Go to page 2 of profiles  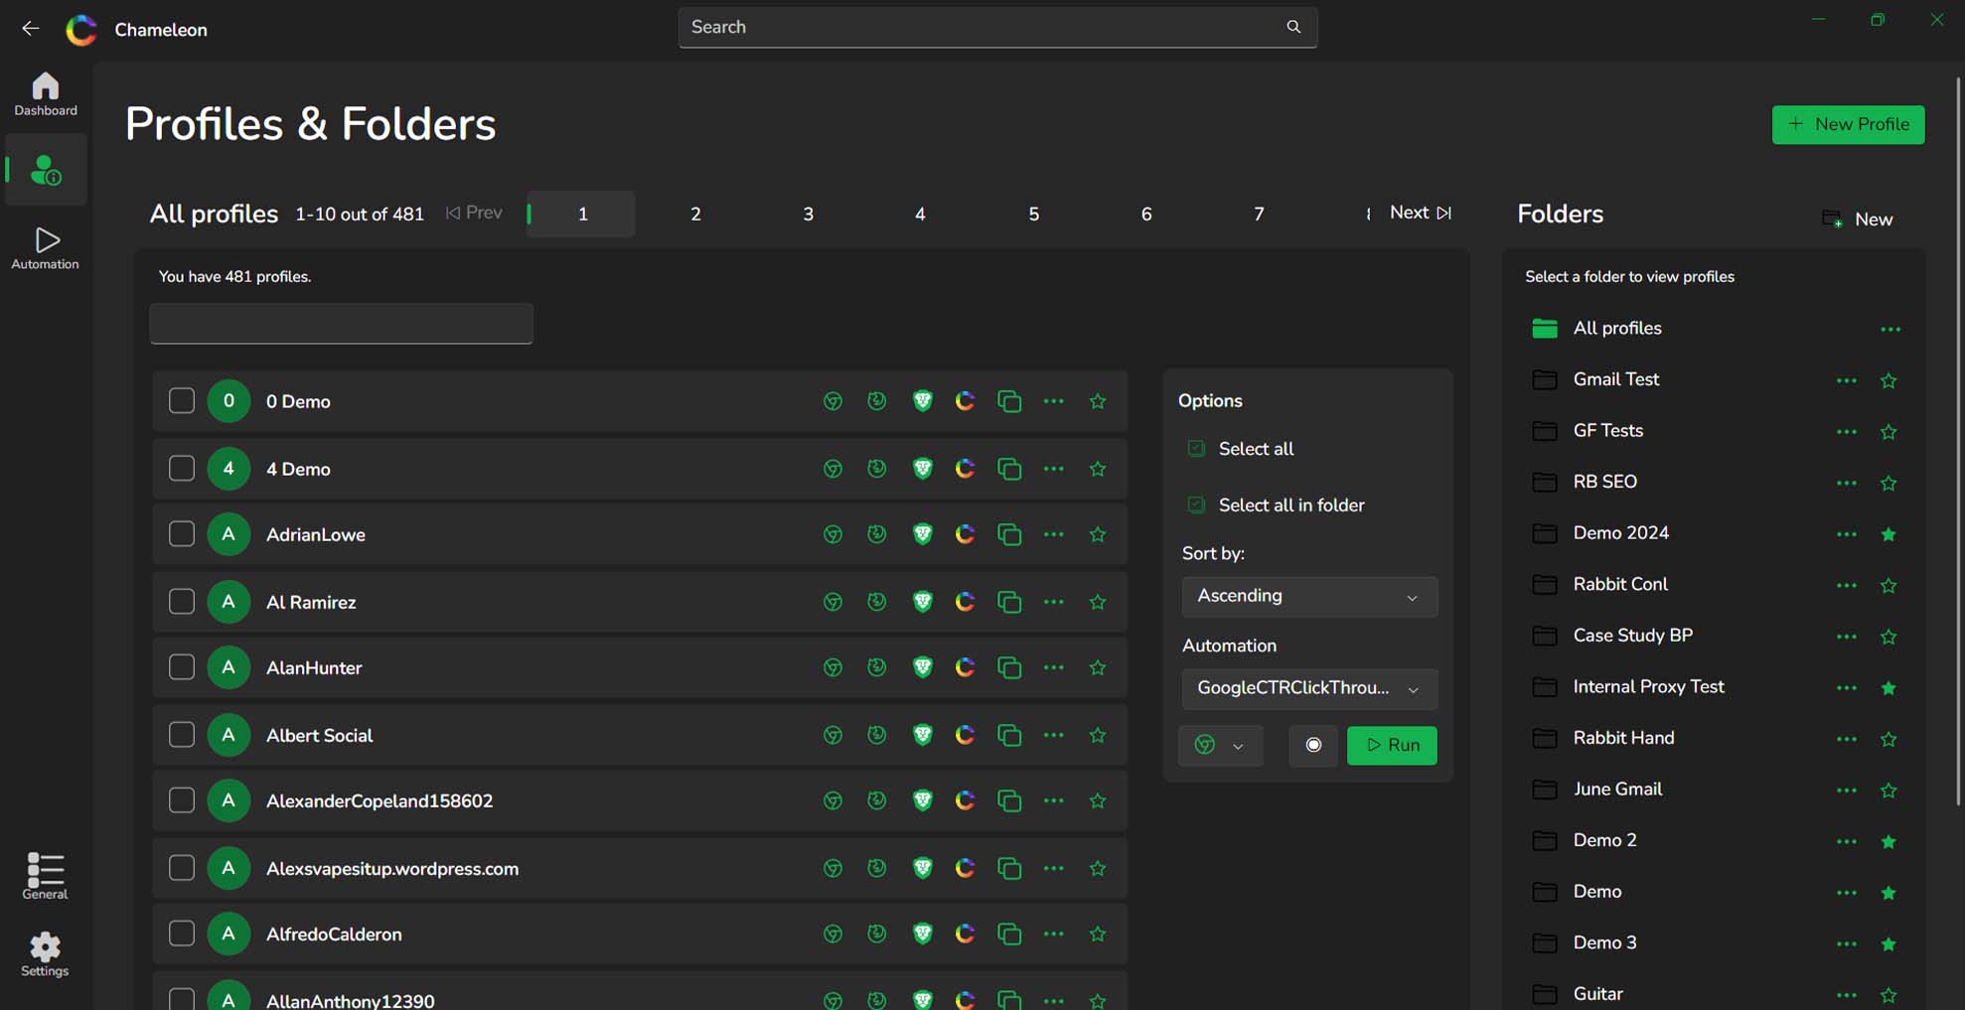(695, 214)
